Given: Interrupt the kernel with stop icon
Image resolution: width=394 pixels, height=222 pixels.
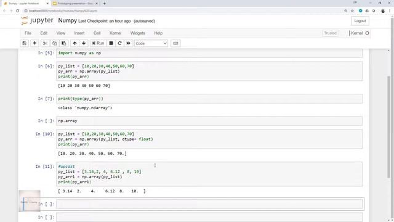Looking at the screenshot, I should pos(111,43).
